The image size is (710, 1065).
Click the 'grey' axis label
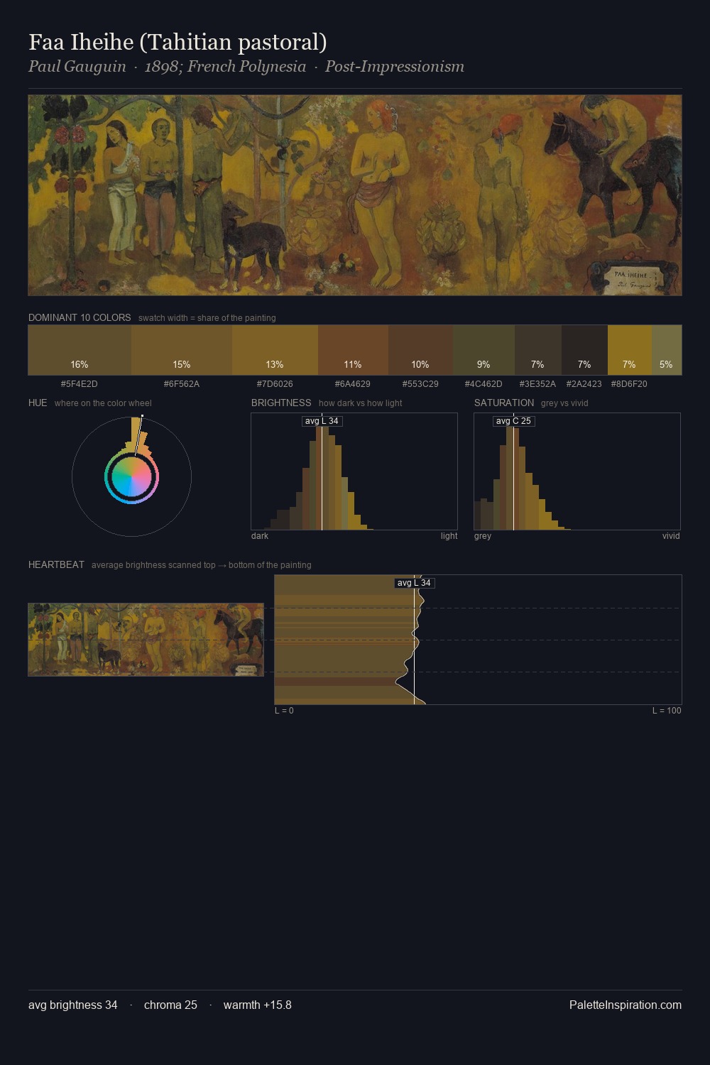click(x=483, y=536)
